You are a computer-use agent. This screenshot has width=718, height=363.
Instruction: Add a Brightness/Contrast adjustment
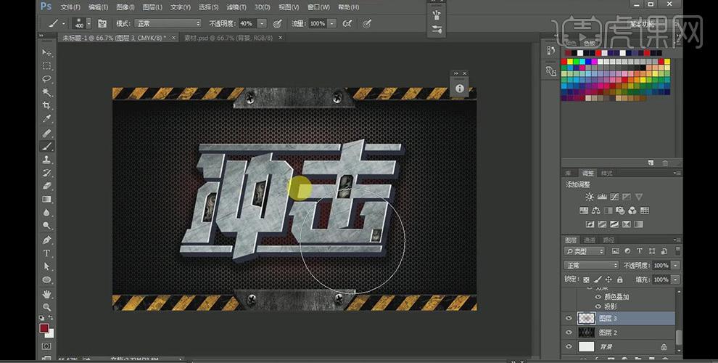[x=589, y=197]
